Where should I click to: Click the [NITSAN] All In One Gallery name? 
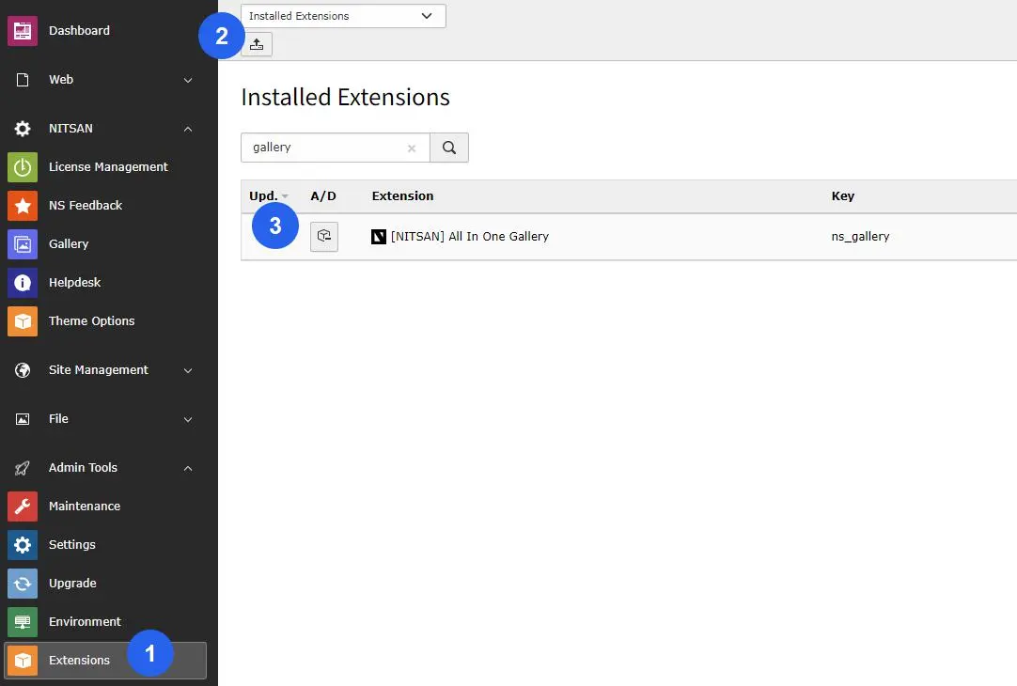470,237
